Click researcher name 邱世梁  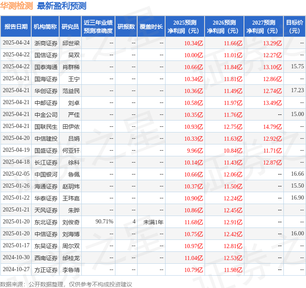click(x=71, y=43)
